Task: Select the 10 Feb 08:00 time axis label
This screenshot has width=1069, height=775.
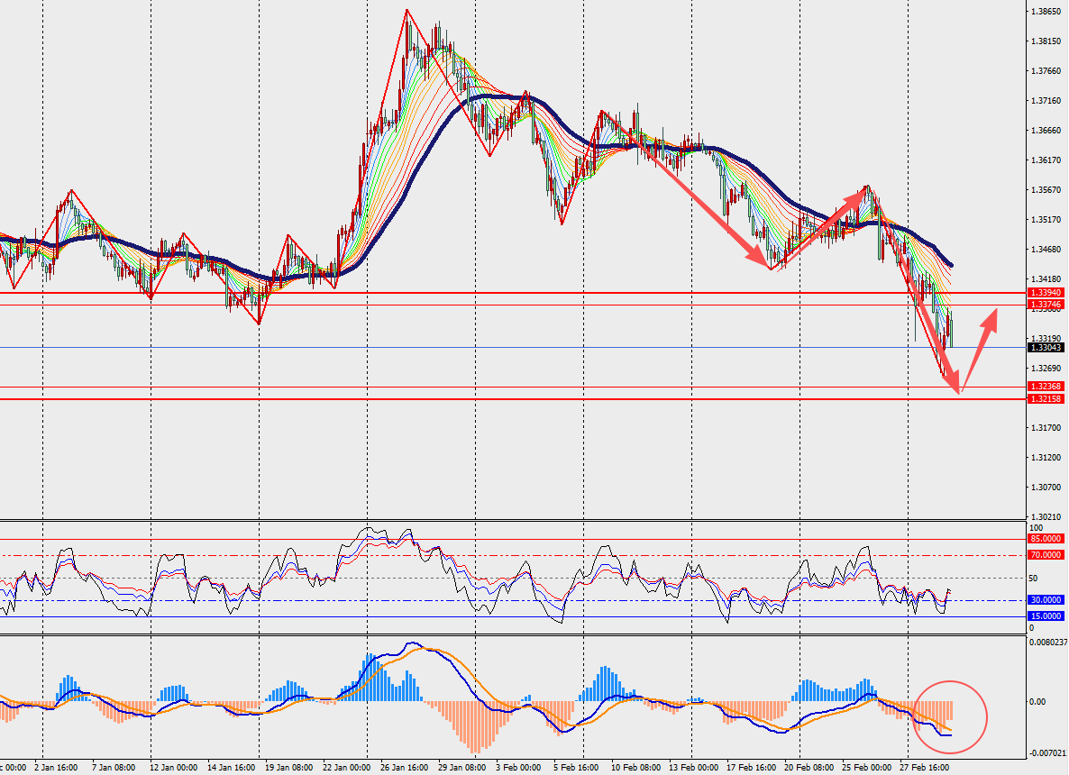Action: click(637, 768)
